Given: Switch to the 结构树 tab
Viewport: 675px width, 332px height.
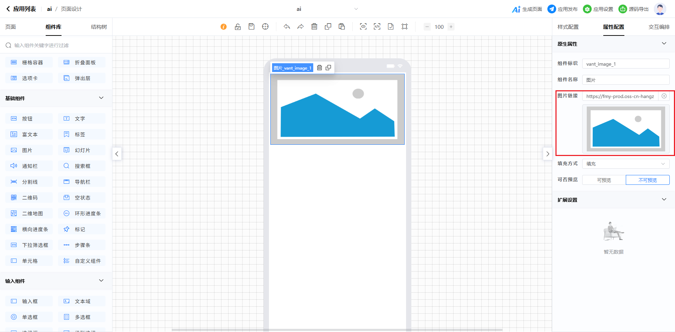Looking at the screenshot, I should coord(99,27).
